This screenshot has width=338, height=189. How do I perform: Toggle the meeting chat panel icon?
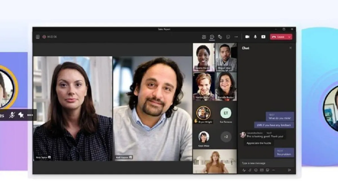(x=212, y=37)
